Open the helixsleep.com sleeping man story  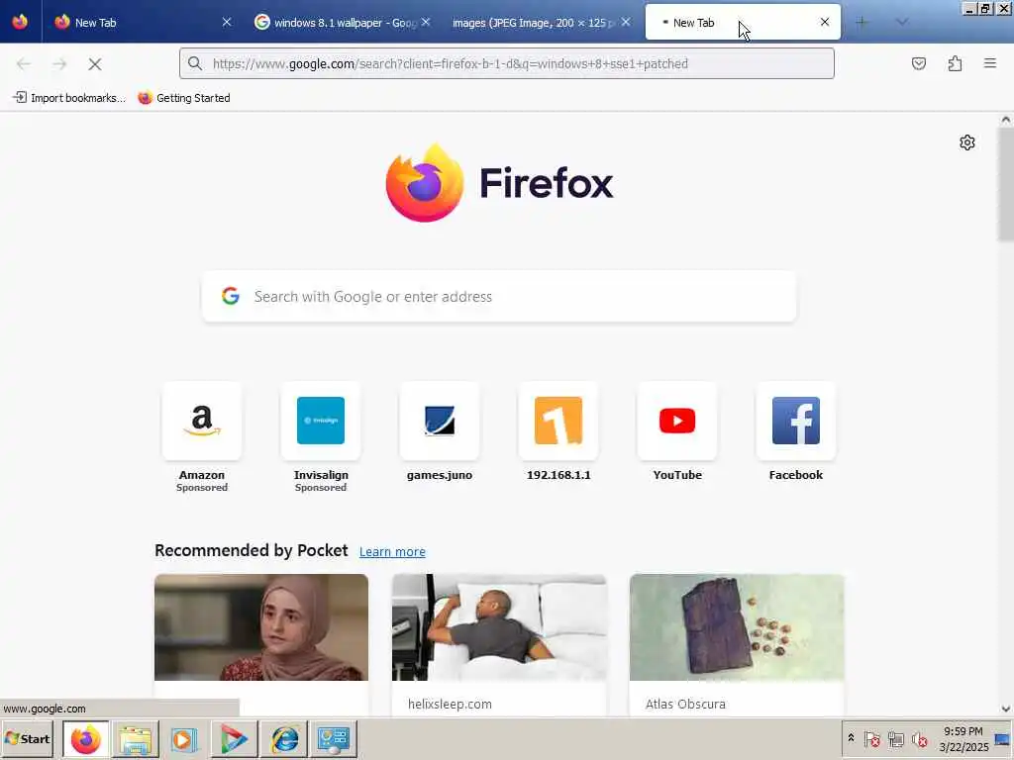click(499, 627)
